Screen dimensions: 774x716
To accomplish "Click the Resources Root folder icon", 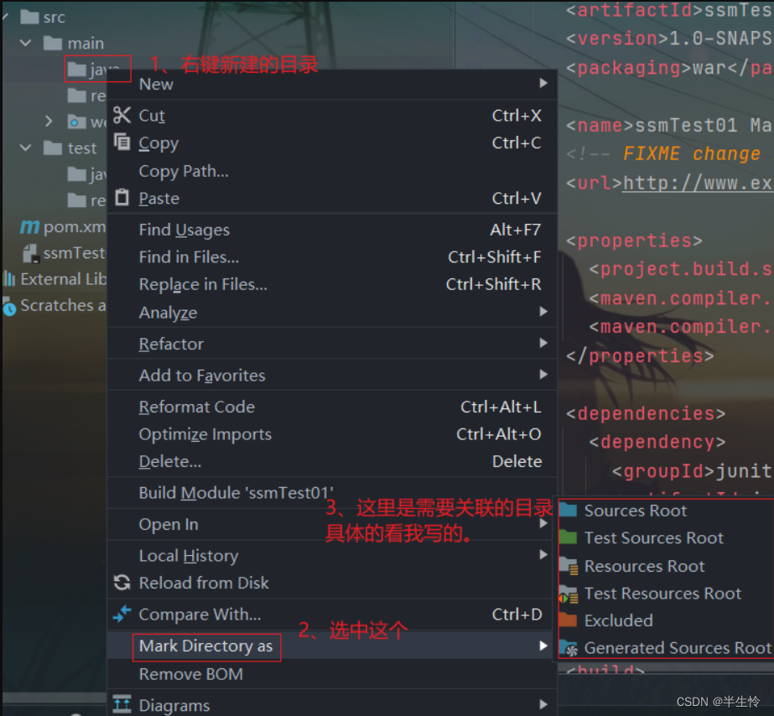I will tap(569, 565).
